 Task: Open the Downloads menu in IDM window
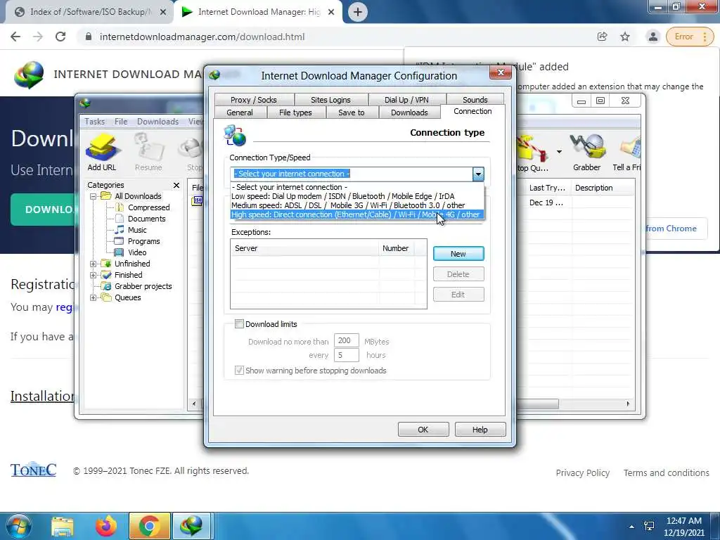click(157, 121)
